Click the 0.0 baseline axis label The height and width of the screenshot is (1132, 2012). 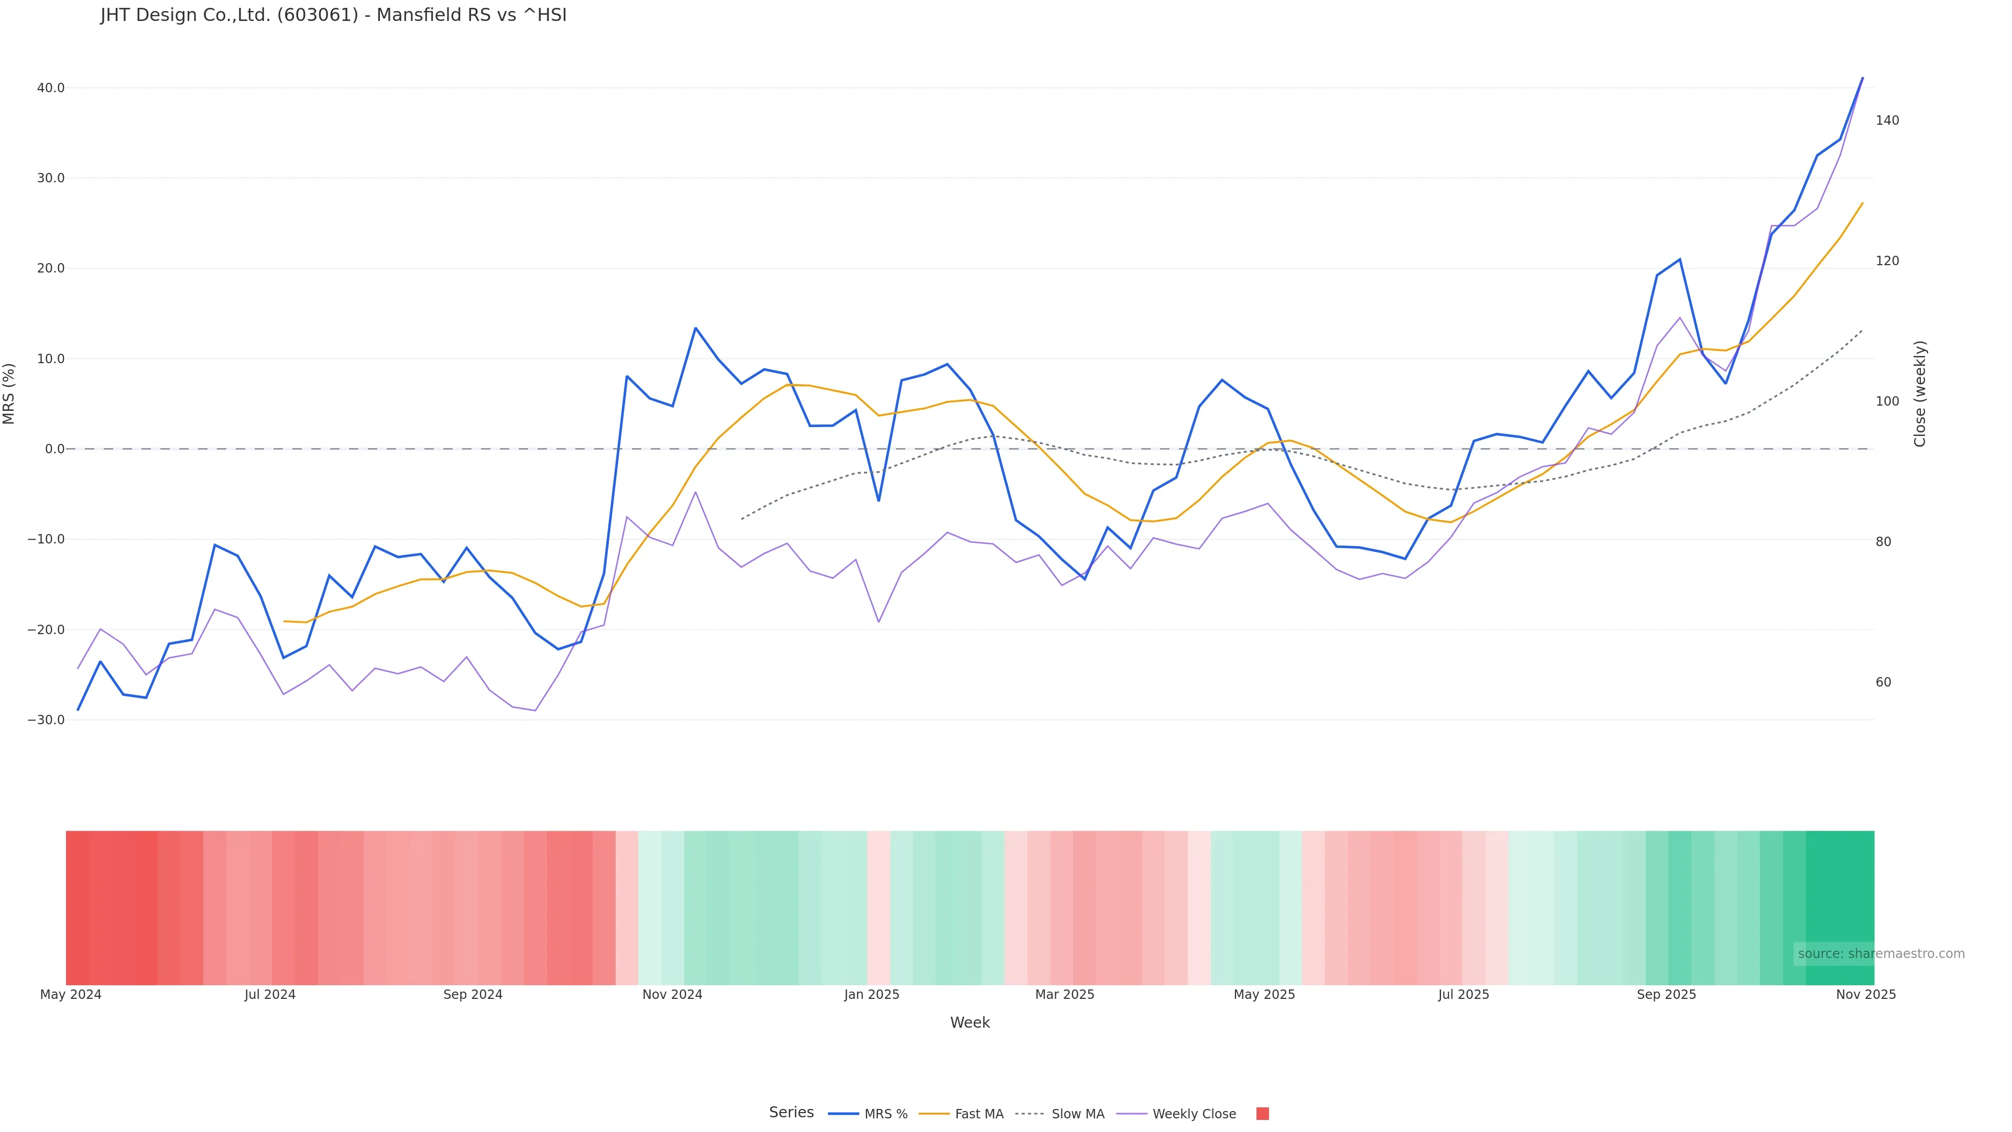pos(54,449)
